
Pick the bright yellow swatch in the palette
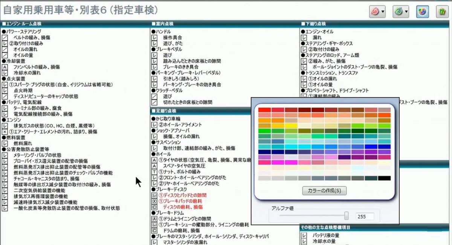(x=292, y=126)
